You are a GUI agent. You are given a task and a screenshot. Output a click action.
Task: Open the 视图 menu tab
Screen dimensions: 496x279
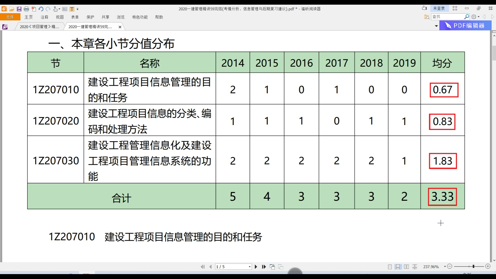[x=60, y=17]
